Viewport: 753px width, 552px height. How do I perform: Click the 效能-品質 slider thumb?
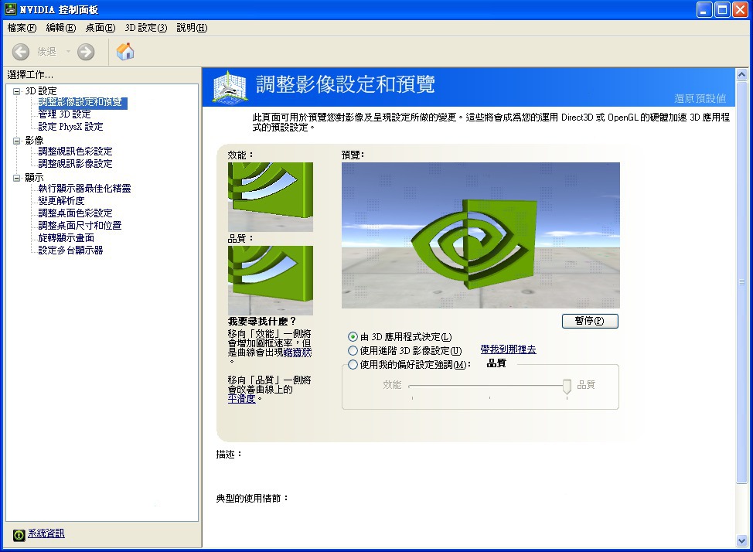point(567,387)
